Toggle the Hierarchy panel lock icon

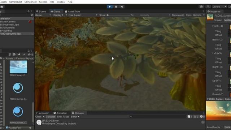[29, 11]
